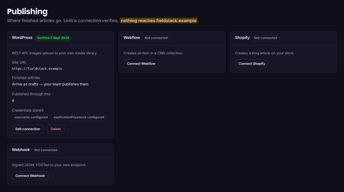
Task: Click the Credentials stored label
Action: pyautogui.click(x=28, y=110)
